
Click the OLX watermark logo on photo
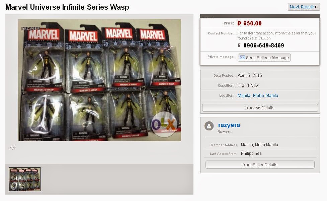[x=164, y=124]
